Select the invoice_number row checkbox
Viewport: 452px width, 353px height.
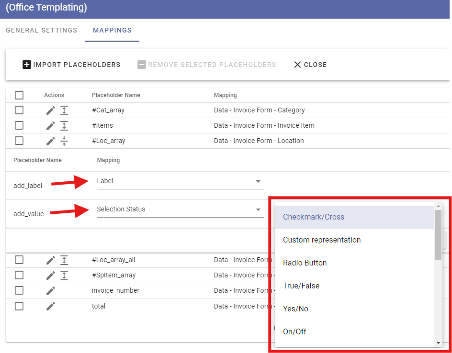pos(19,290)
